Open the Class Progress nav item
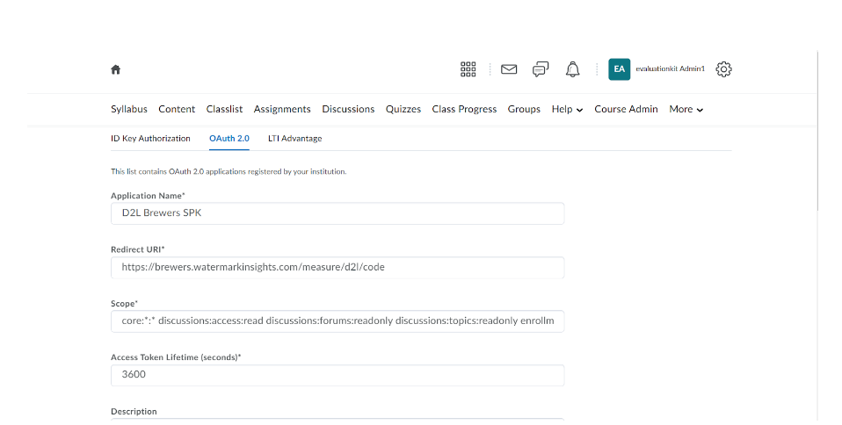 464,109
